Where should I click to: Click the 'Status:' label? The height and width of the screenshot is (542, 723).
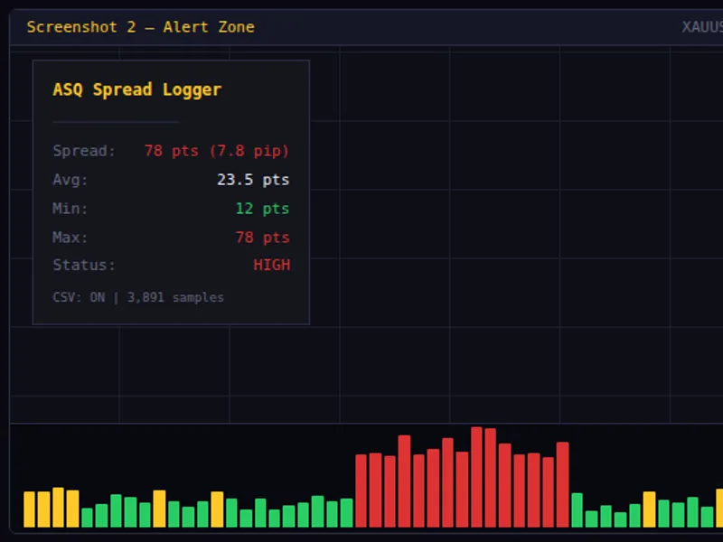coord(84,265)
